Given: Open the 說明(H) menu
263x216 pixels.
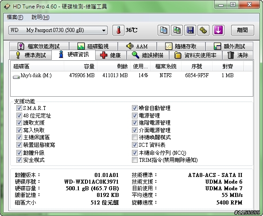Looking at the screenshot, I should coord(40,17).
